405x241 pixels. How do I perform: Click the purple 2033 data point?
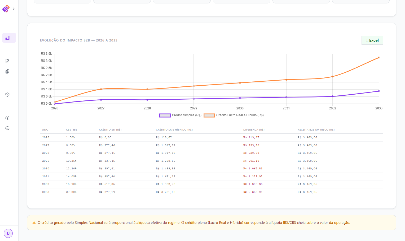click(379, 91)
